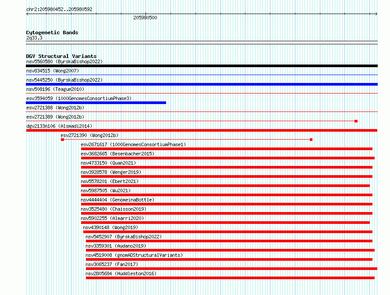The image size is (390, 295).
Task: Click the red bar under nsv3359301
Action: 230,250
